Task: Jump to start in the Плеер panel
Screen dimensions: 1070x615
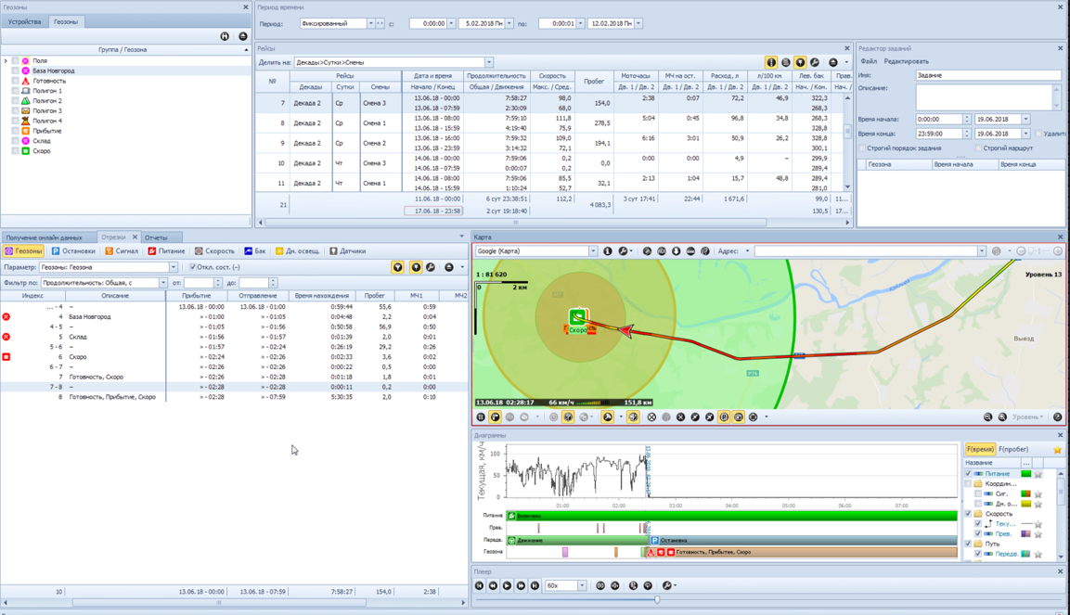Action: tap(479, 585)
